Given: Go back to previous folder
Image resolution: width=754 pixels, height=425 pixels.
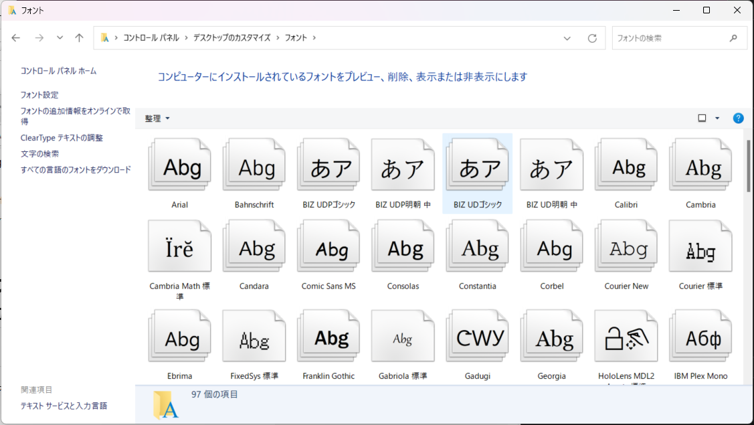Looking at the screenshot, I should pyautogui.click(x=16, y=38).
